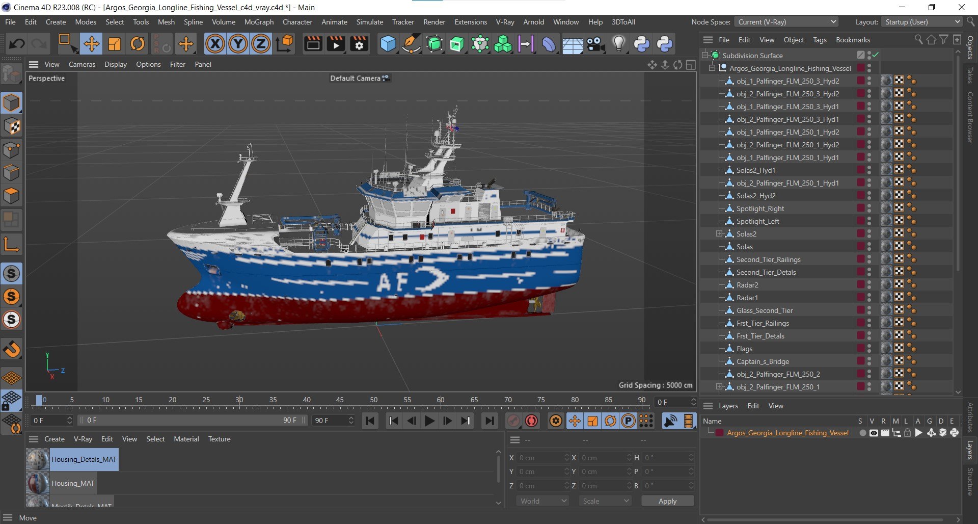This screenshot has height=524, width=978.
Task: Open the Scale mode dropdown
Action: (605, 501)
